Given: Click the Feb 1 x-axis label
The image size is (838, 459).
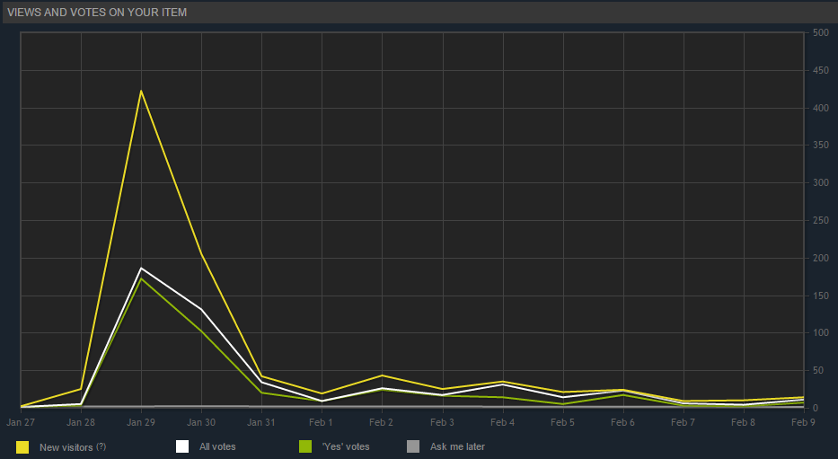Looking at the screenshot, I should [321, 422].
